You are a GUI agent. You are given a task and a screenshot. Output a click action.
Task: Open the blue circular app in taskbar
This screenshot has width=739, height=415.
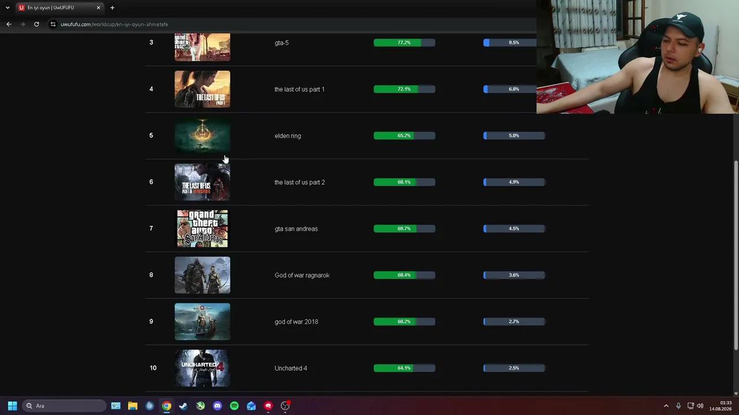[x=150, y=406]
